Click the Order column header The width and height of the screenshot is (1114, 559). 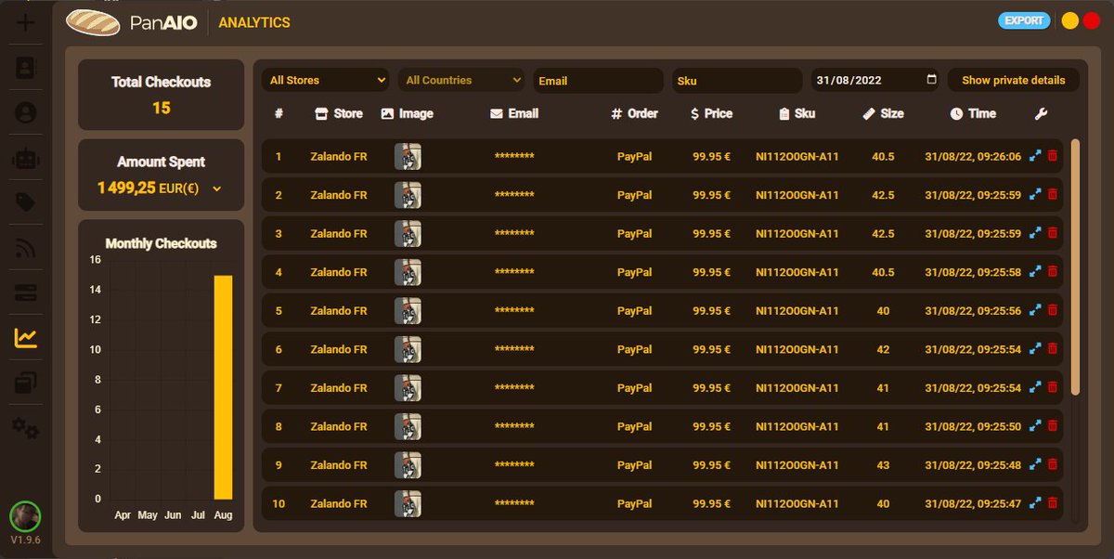tap(634, 113)
